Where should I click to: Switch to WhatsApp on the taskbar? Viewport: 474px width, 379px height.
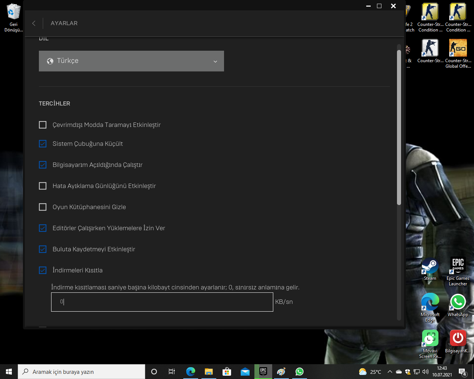pos(300,372)
